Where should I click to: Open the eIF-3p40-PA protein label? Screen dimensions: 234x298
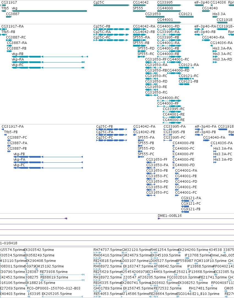(206, 127)
